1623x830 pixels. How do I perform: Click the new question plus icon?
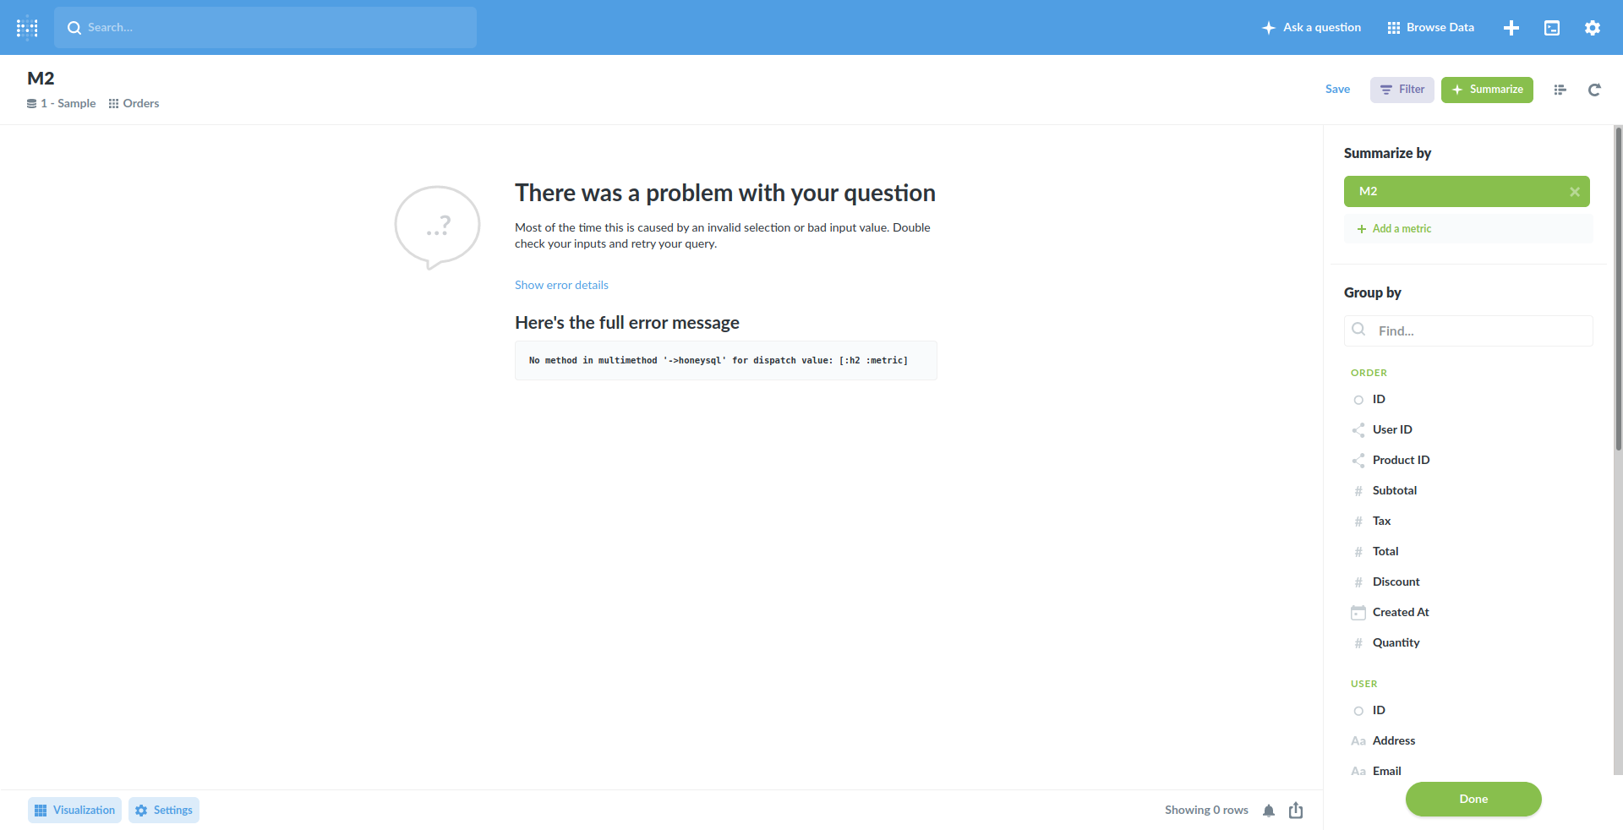1511,27
